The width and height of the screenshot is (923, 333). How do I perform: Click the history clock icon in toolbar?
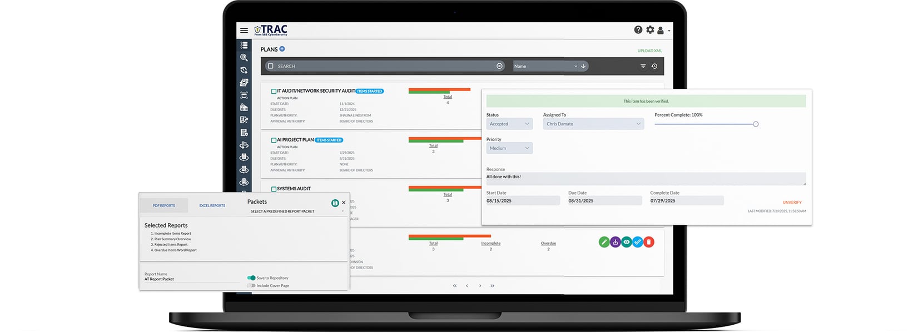pos(654,66)
